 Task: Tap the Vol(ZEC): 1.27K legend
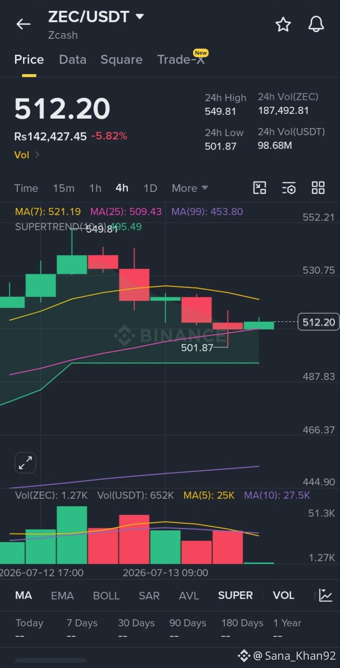point(51,495)
